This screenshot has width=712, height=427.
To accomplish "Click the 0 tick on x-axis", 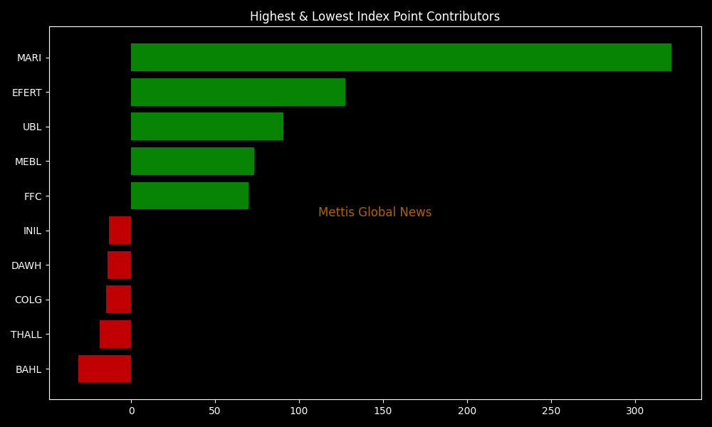I will point(131,411).
